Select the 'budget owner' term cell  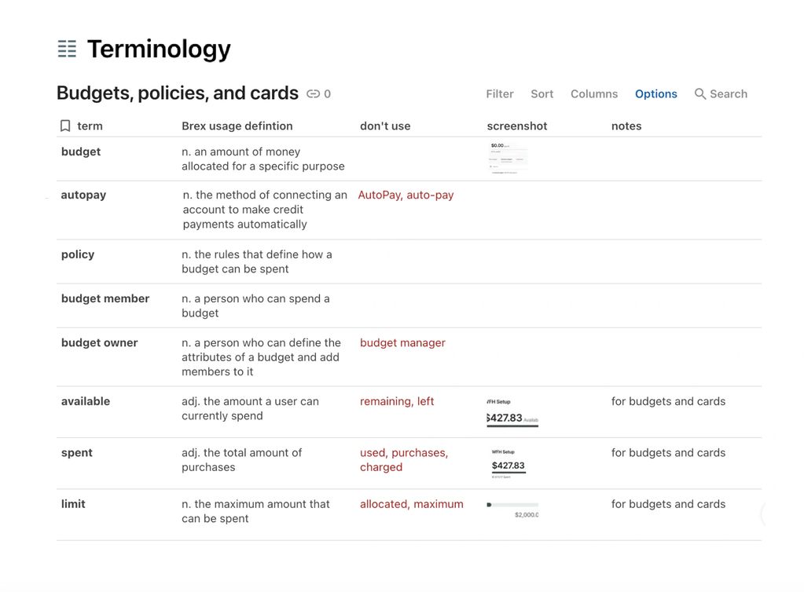pos(99,343)
